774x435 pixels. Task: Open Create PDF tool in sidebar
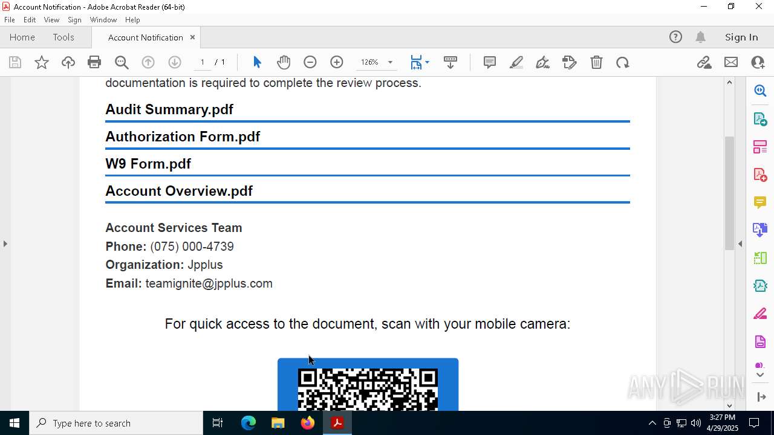pos(760,175)
